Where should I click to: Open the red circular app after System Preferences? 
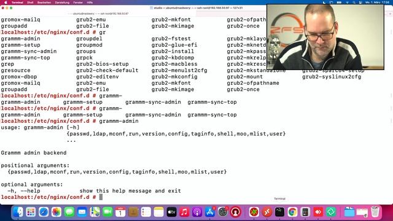235,212
